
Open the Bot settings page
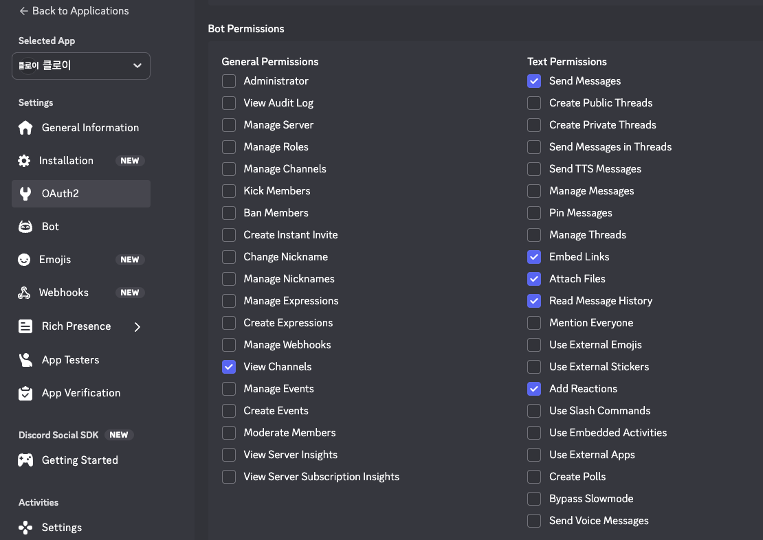(x=81, y=227)
